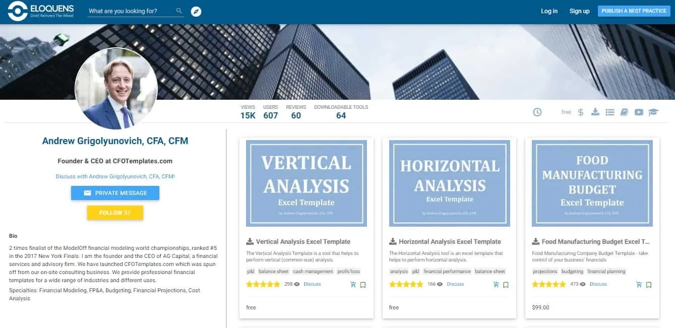Image resolution: width=675 pixels, height=328 pixels.
Task: Click Discuss on Vertical Analysis card
Action: coord(313,284)
